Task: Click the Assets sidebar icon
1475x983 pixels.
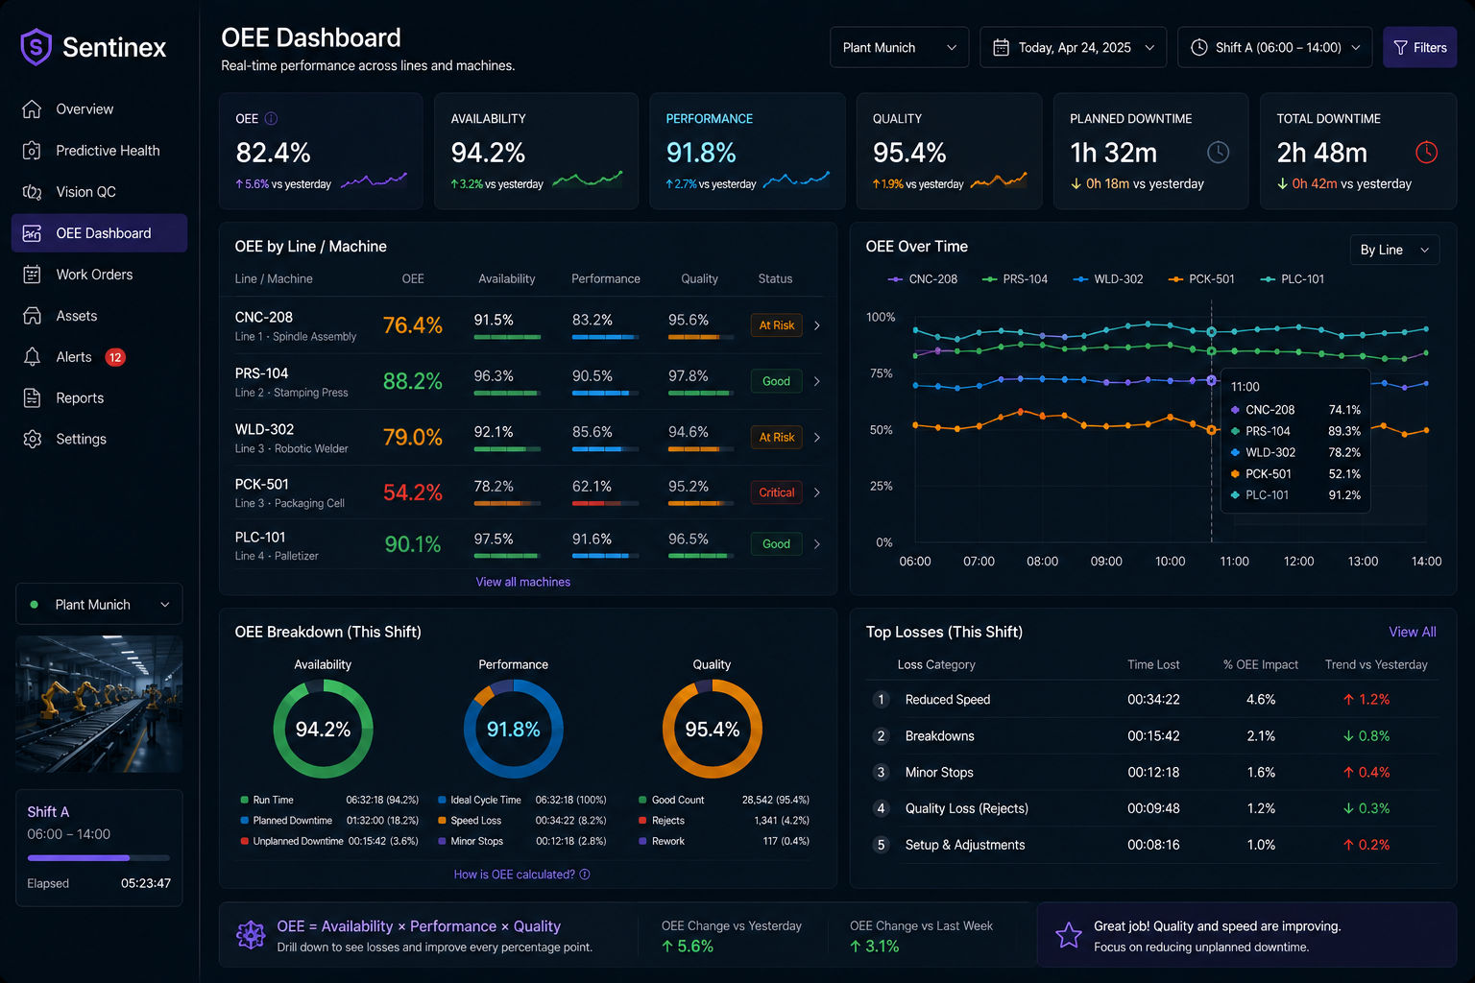Action: click(x=32, y=316)
